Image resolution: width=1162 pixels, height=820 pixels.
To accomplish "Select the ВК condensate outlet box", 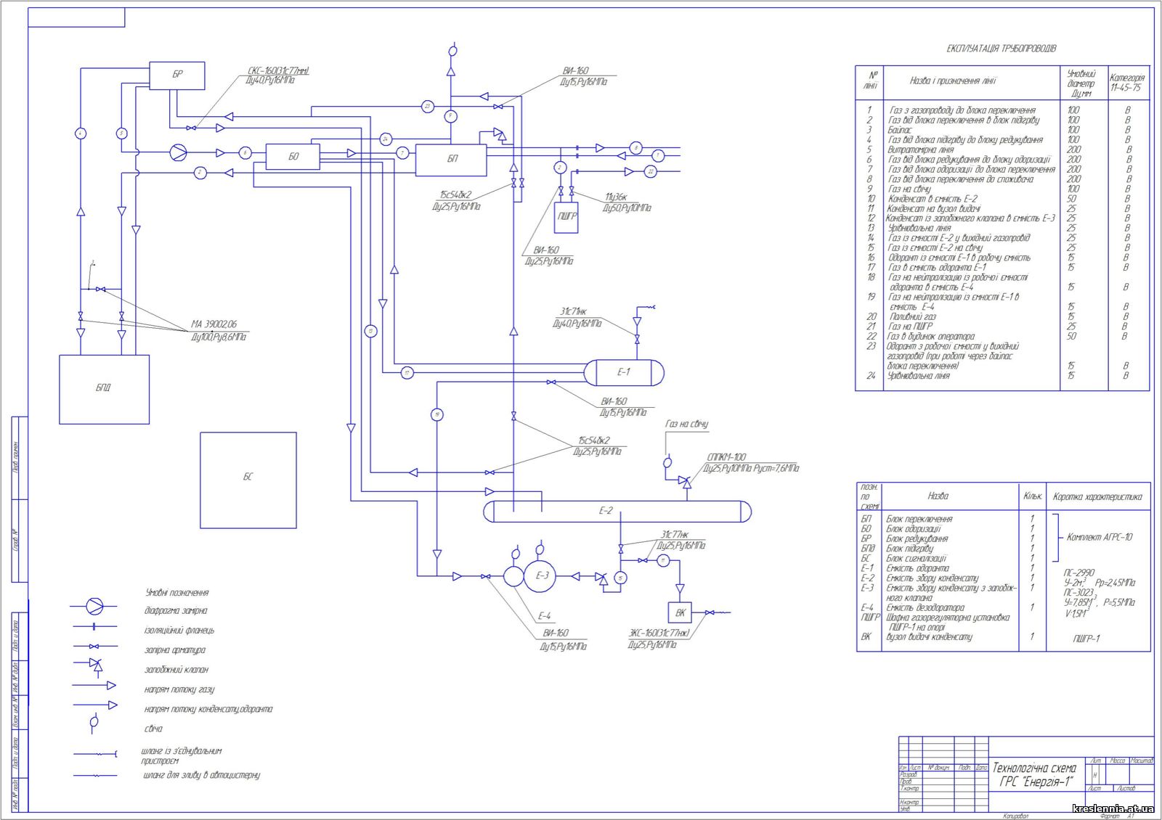I will (x=680, y=613).
